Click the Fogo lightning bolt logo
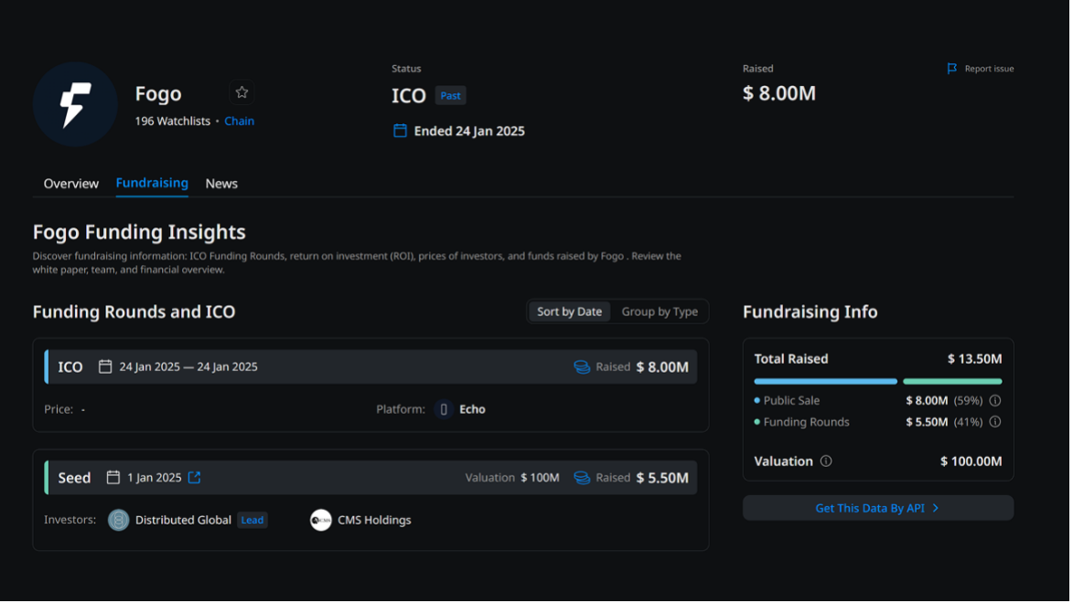Image resolution: width=1073 pixels, height=603 pixels. (x=75, y=104)
